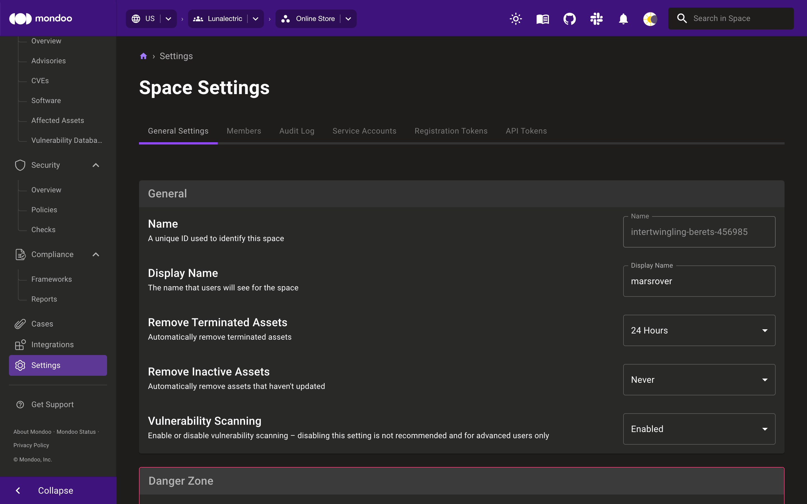Viewport: 807px width, 504px height.
Task: Switch to the Members tab
Action: point(244,131)
